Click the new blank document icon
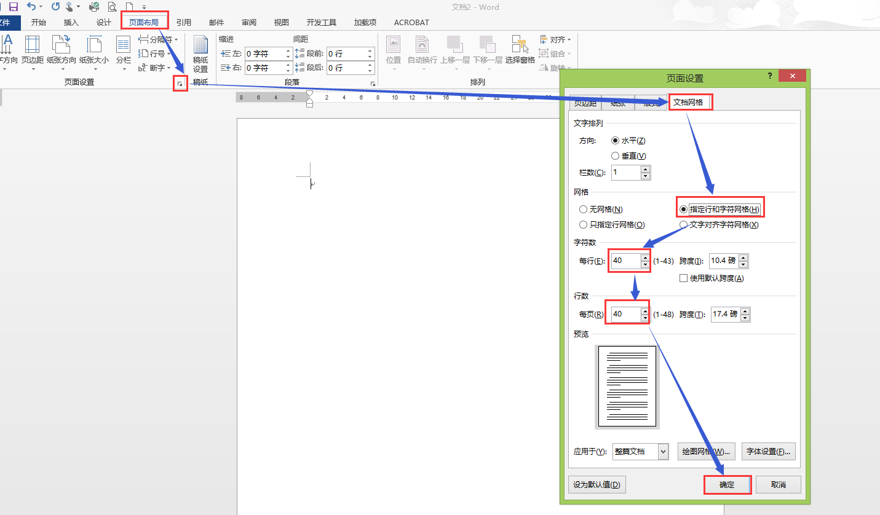 pyautogui.click(x=129, y=7)
